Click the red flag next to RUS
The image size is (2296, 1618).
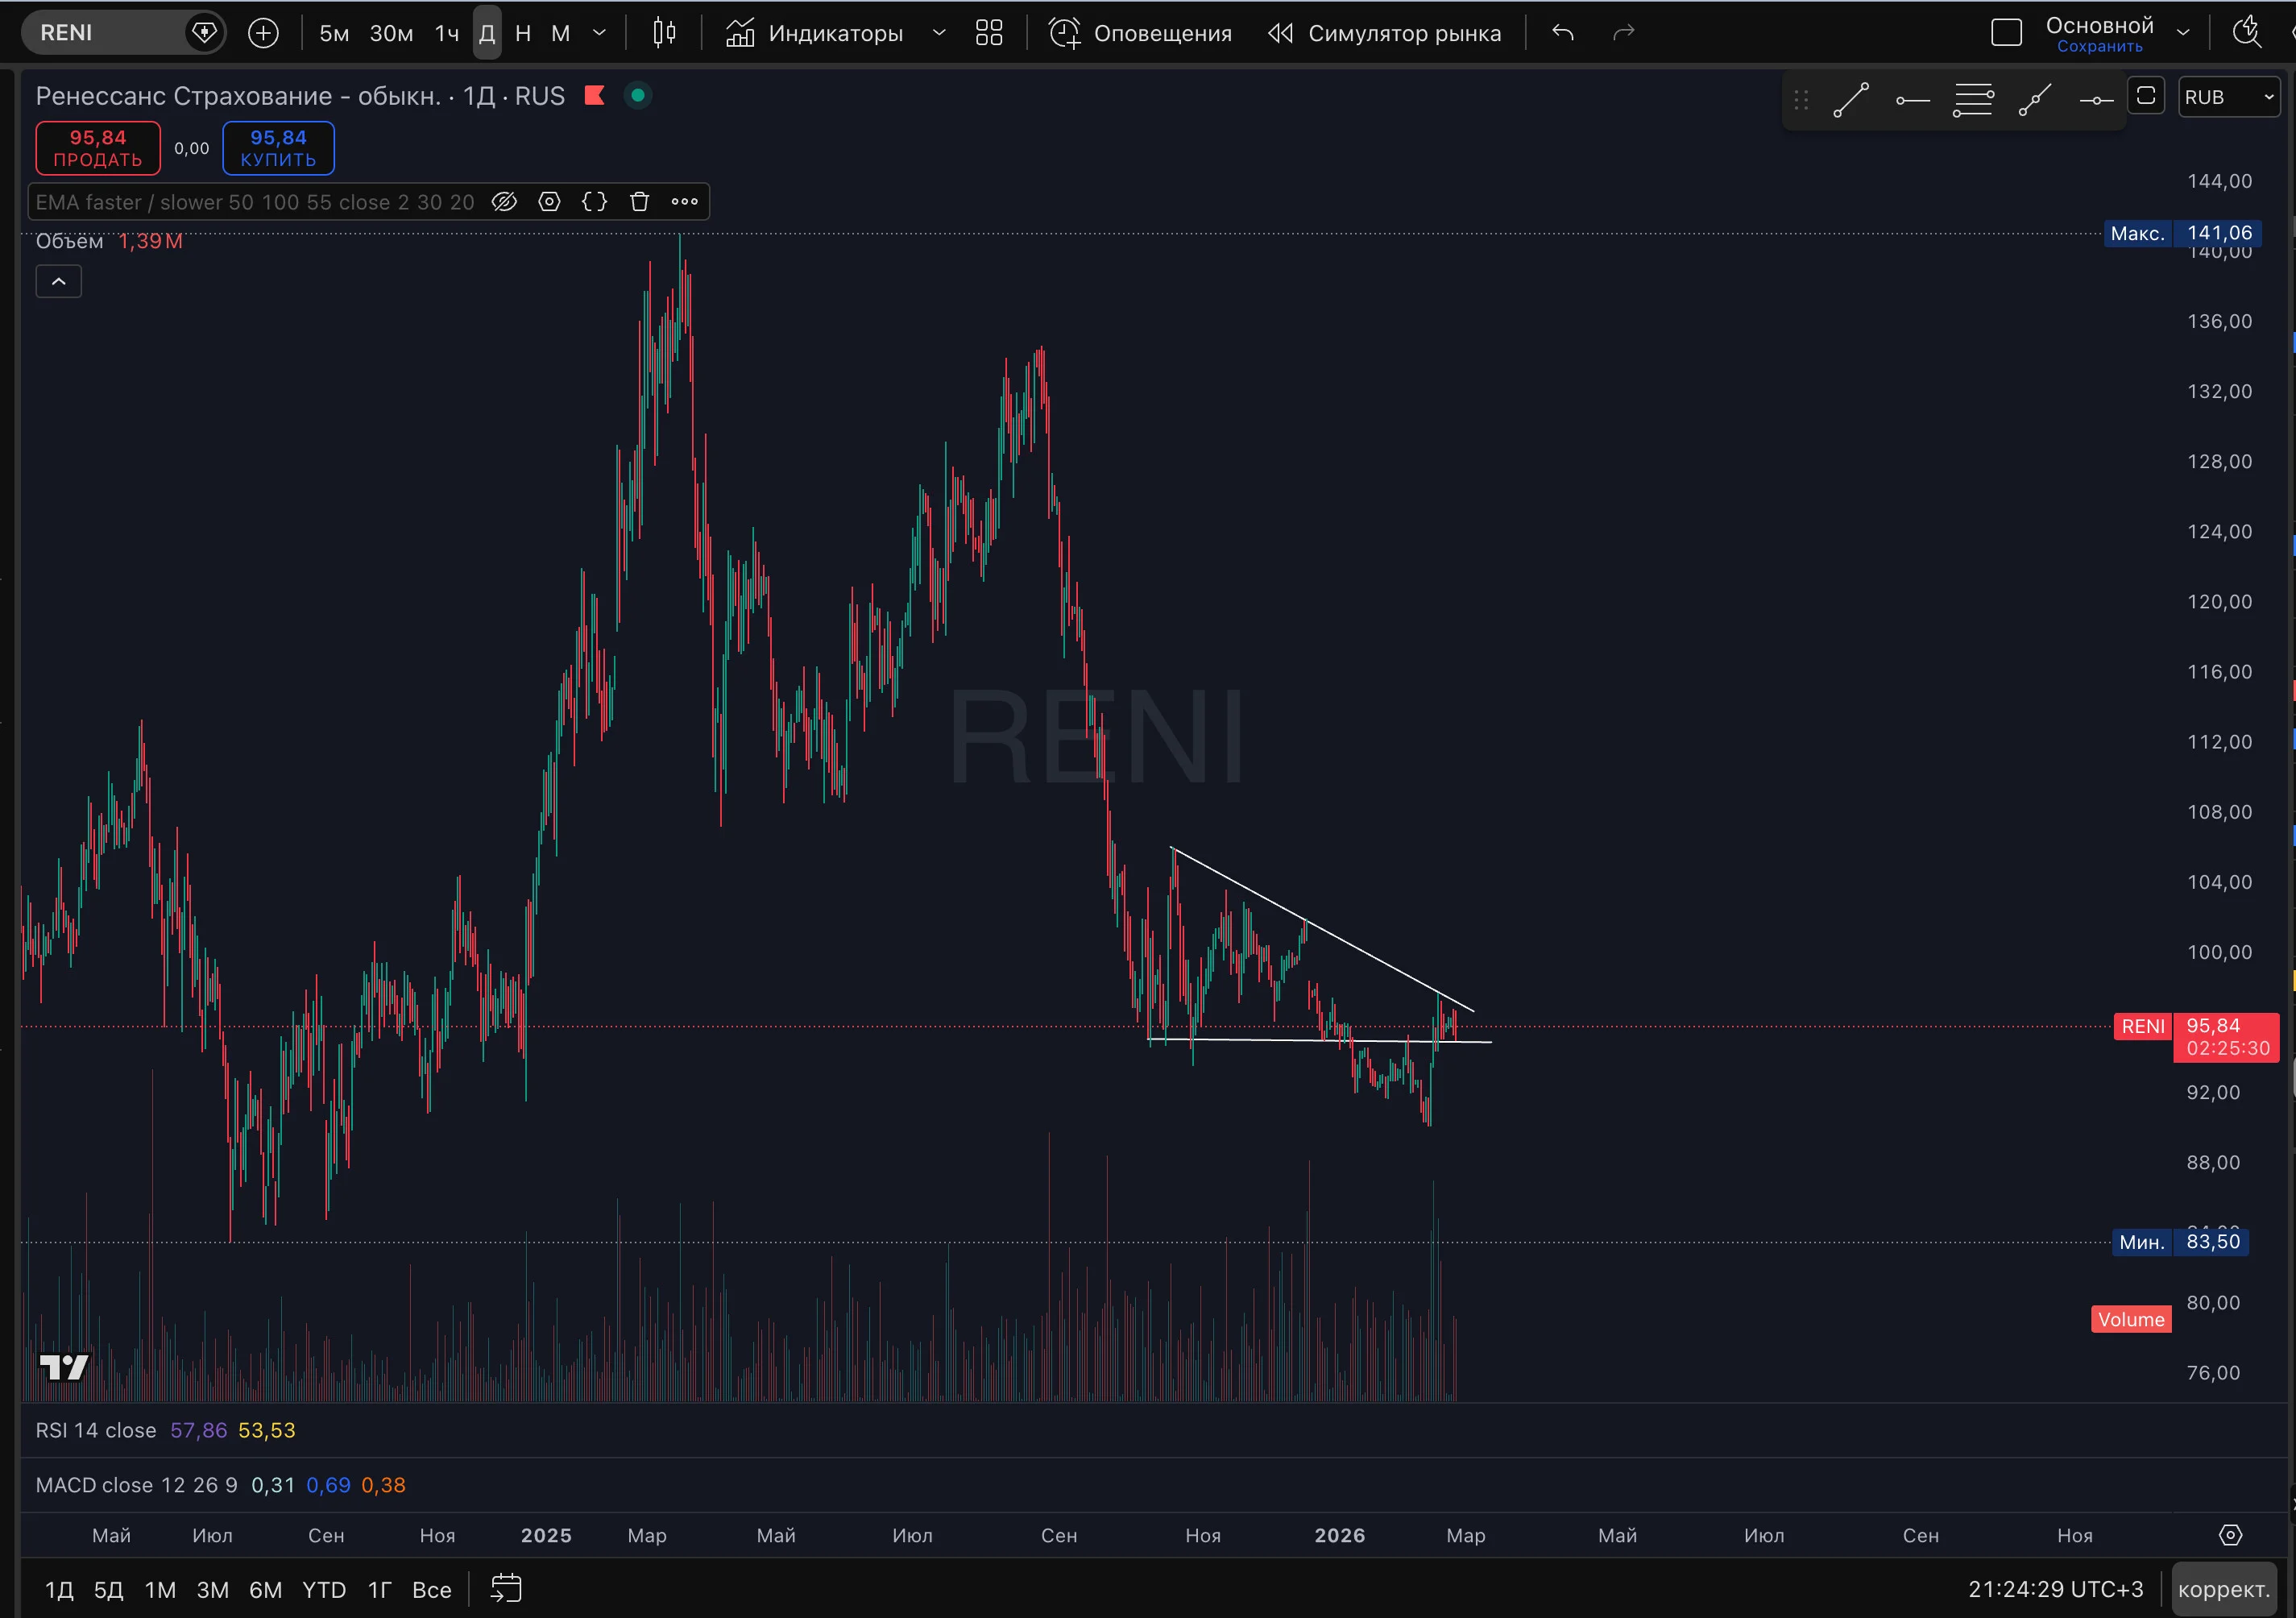pyautogui.click(x=595, y=96)
